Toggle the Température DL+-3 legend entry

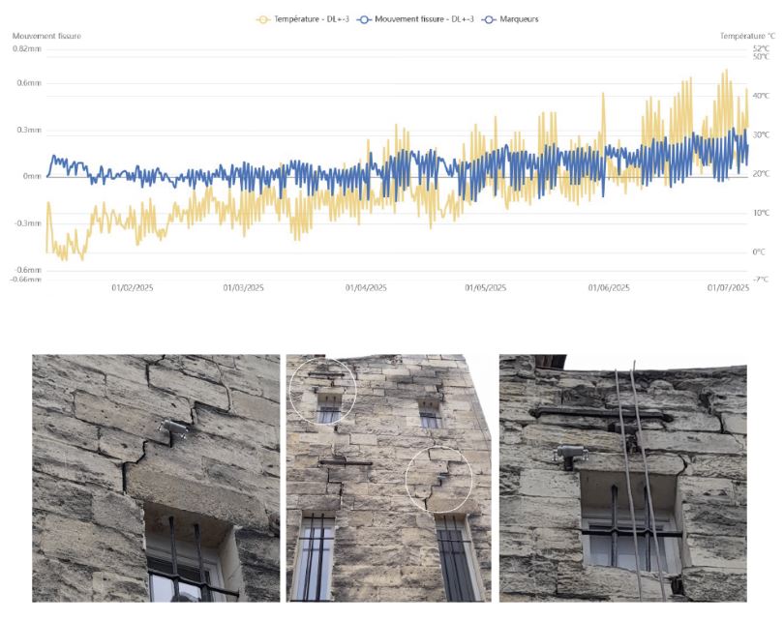click(303, 19)
